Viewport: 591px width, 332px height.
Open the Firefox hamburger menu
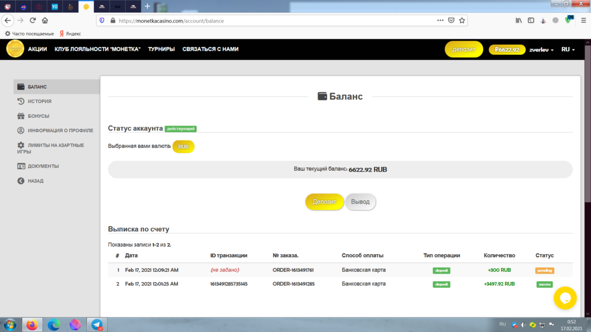583,20
